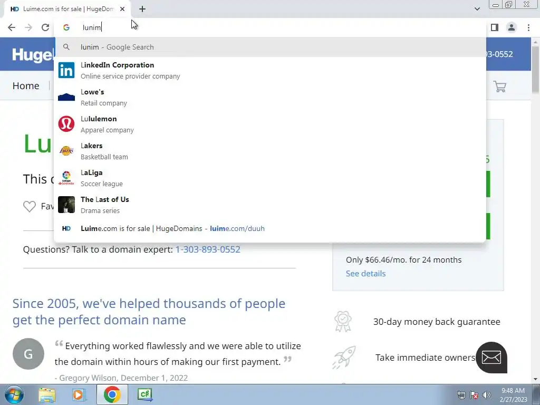540x405 pixels.
Task: Click The Last of Us thumbnail
Action: 66,205
